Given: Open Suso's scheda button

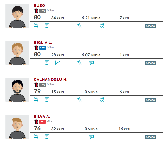Looking at the screenshot, I should pyautogui.click(x=150, y=26).
